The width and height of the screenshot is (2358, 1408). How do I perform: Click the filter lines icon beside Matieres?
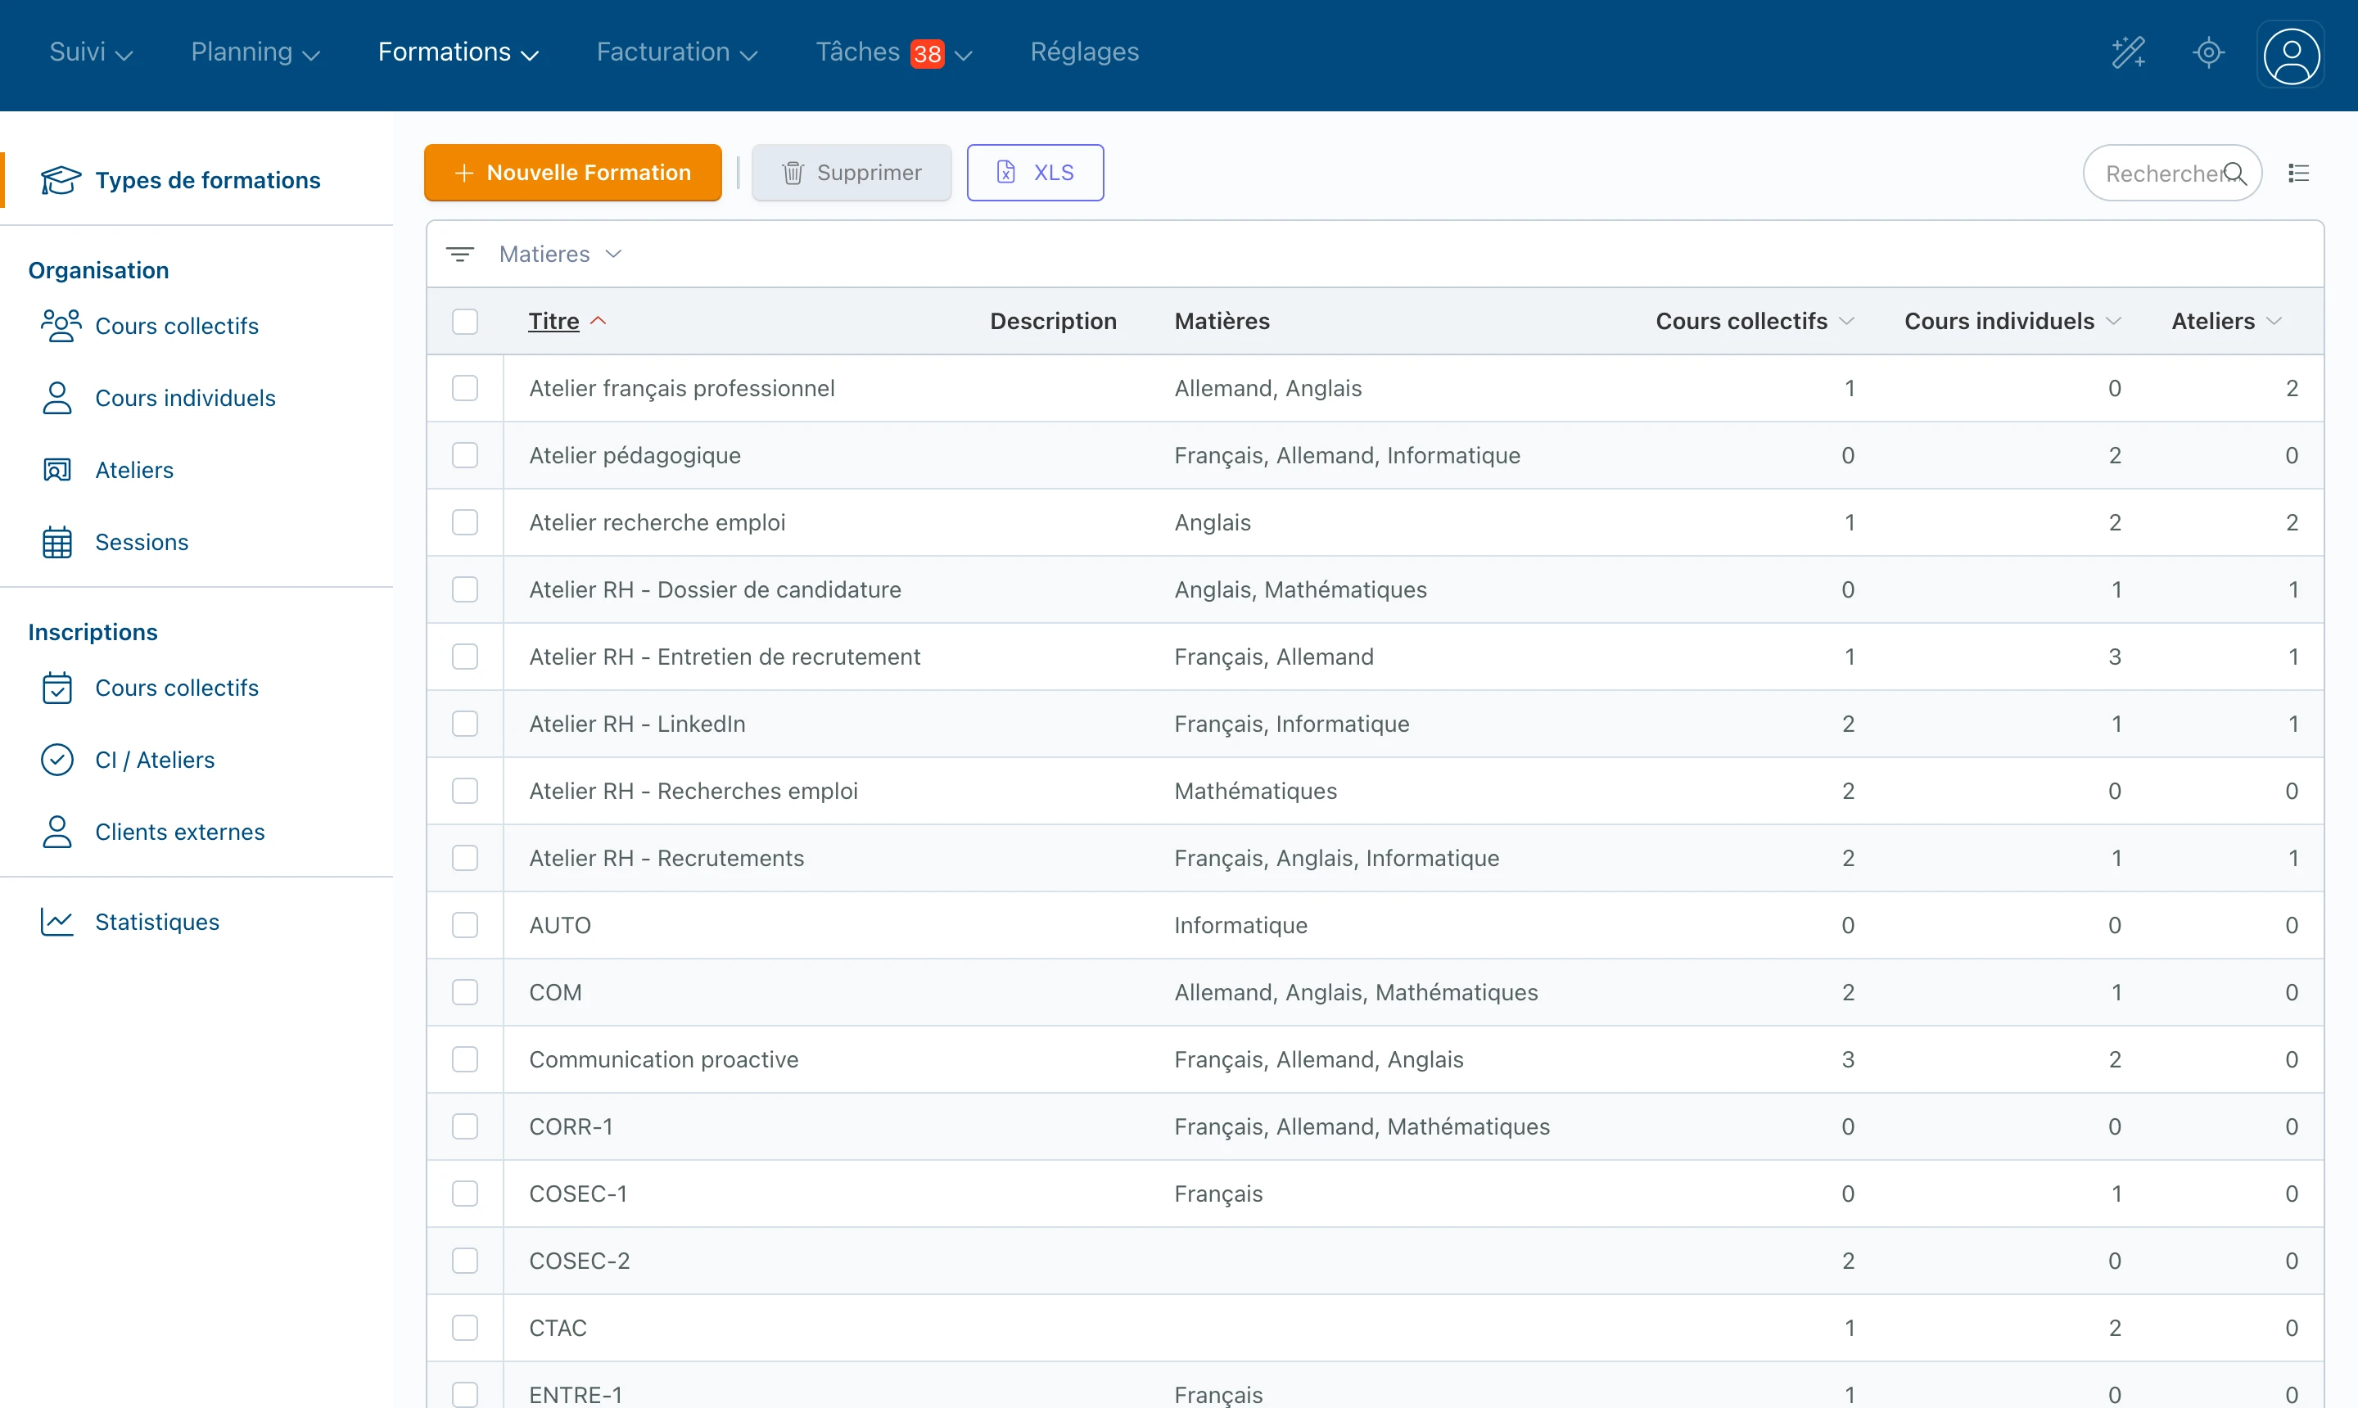[x=460, y=255]
